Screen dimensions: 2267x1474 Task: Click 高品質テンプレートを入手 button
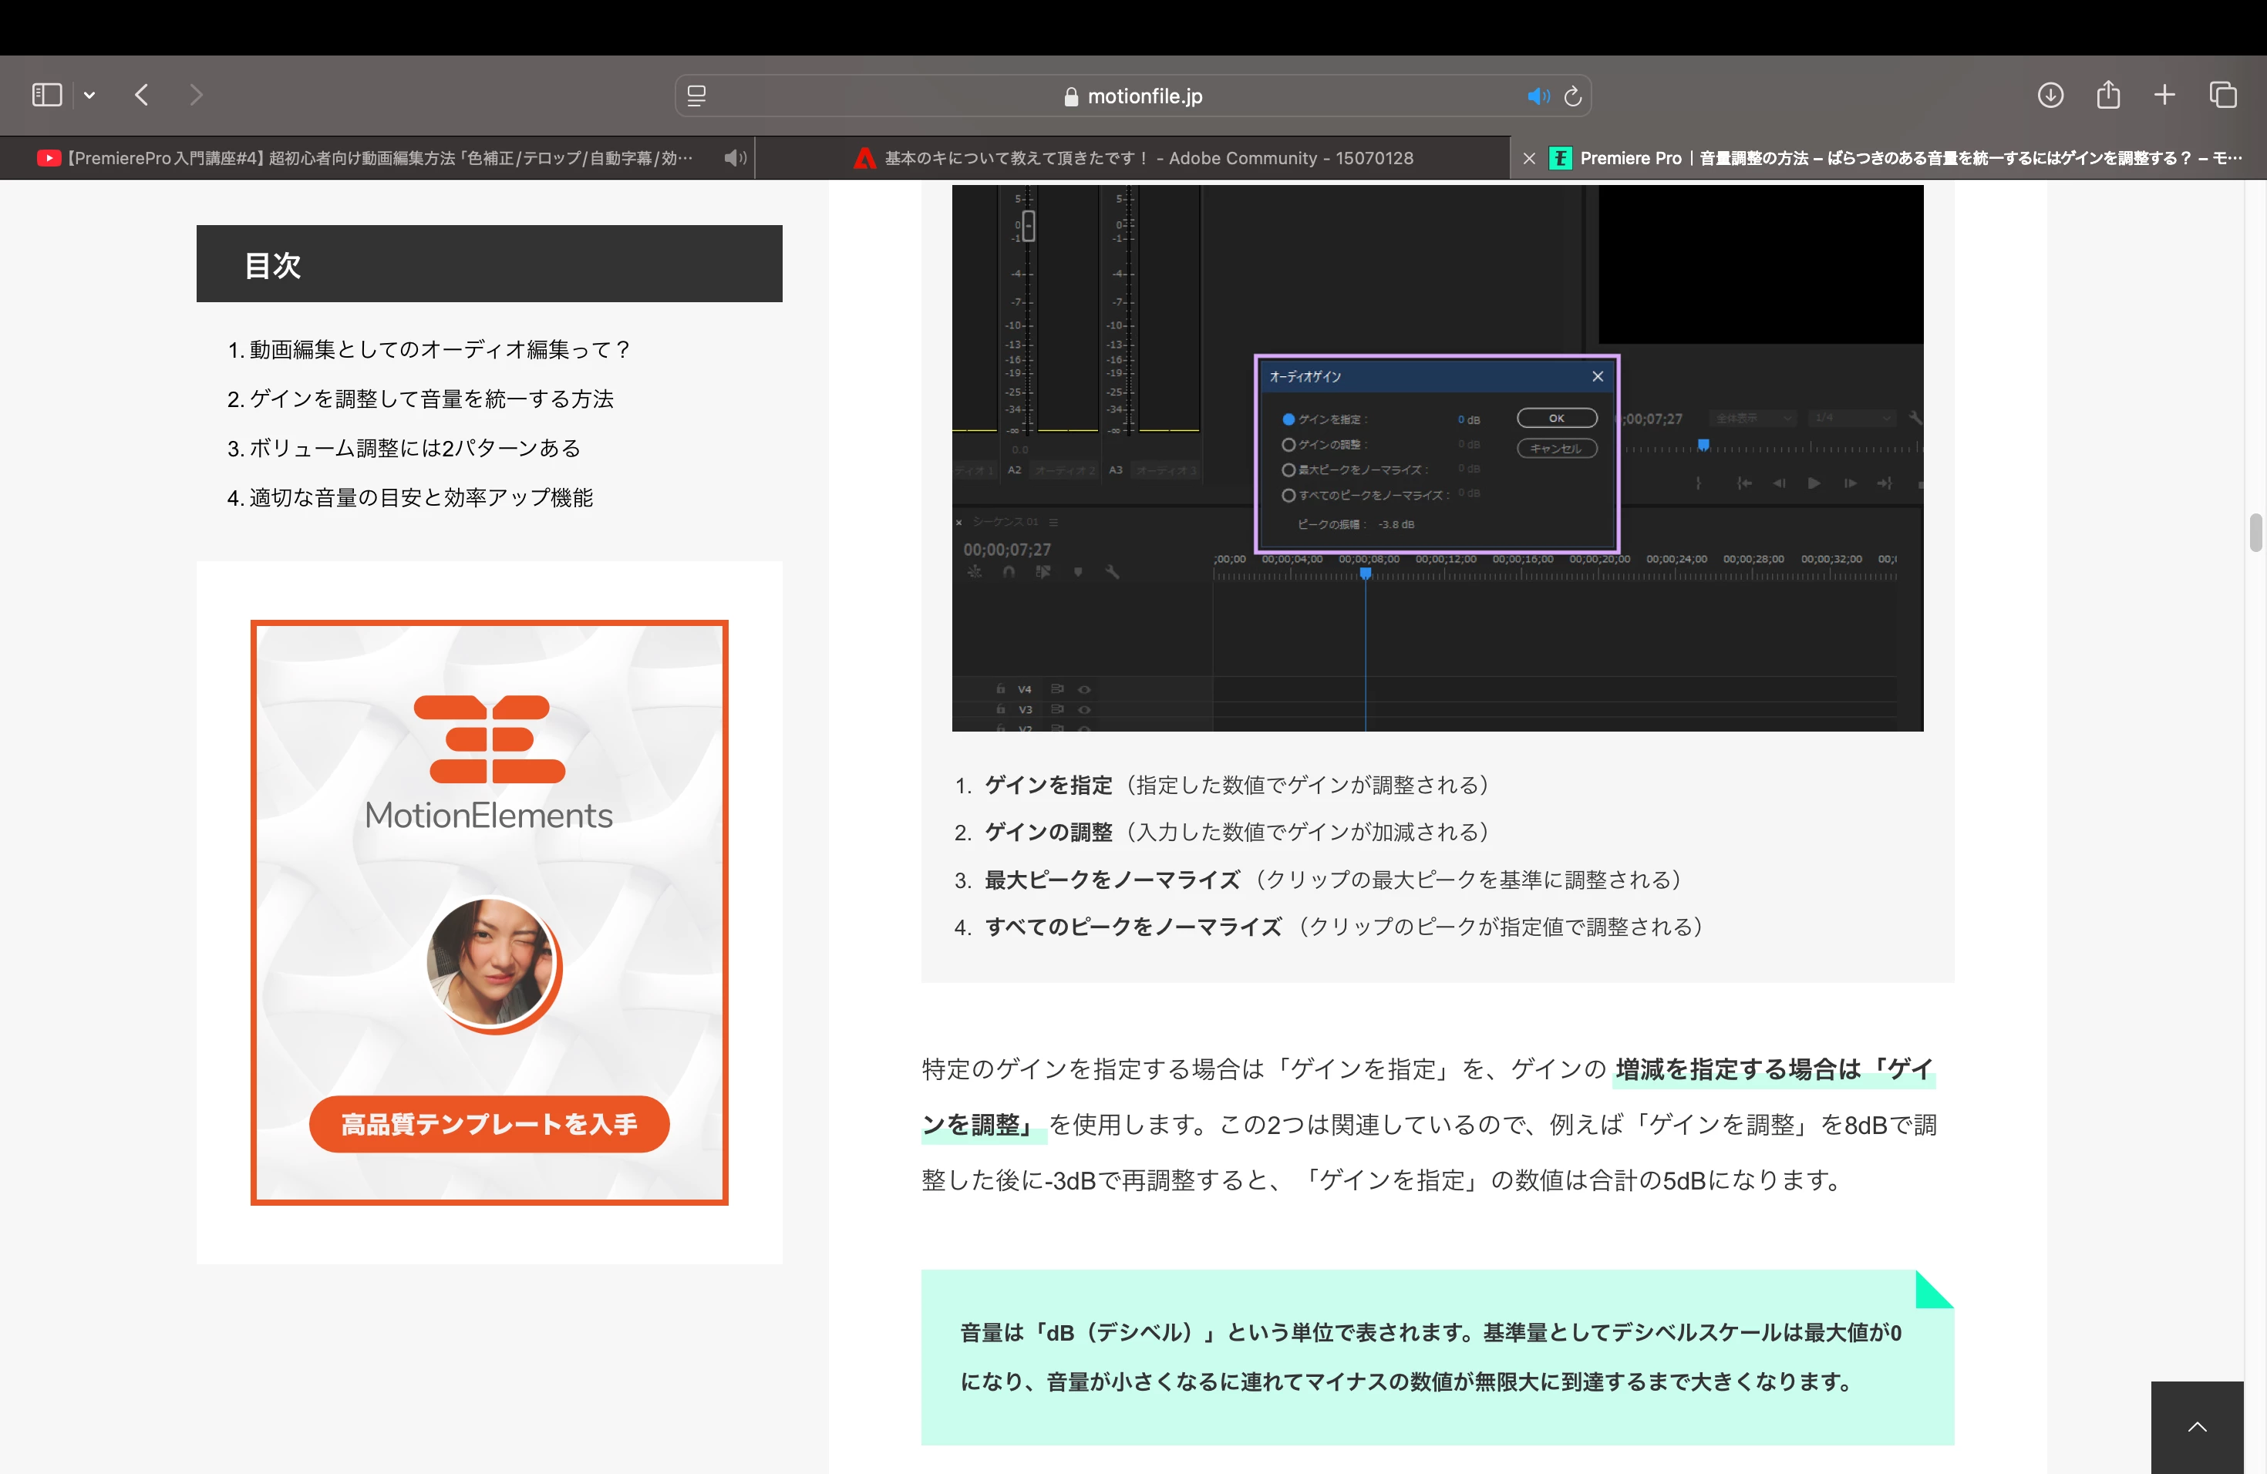[489, 1123]
